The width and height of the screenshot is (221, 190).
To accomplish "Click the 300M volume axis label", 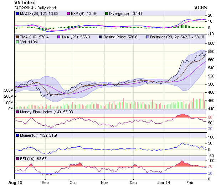I will pyautogui.click(x=9, y=91).
